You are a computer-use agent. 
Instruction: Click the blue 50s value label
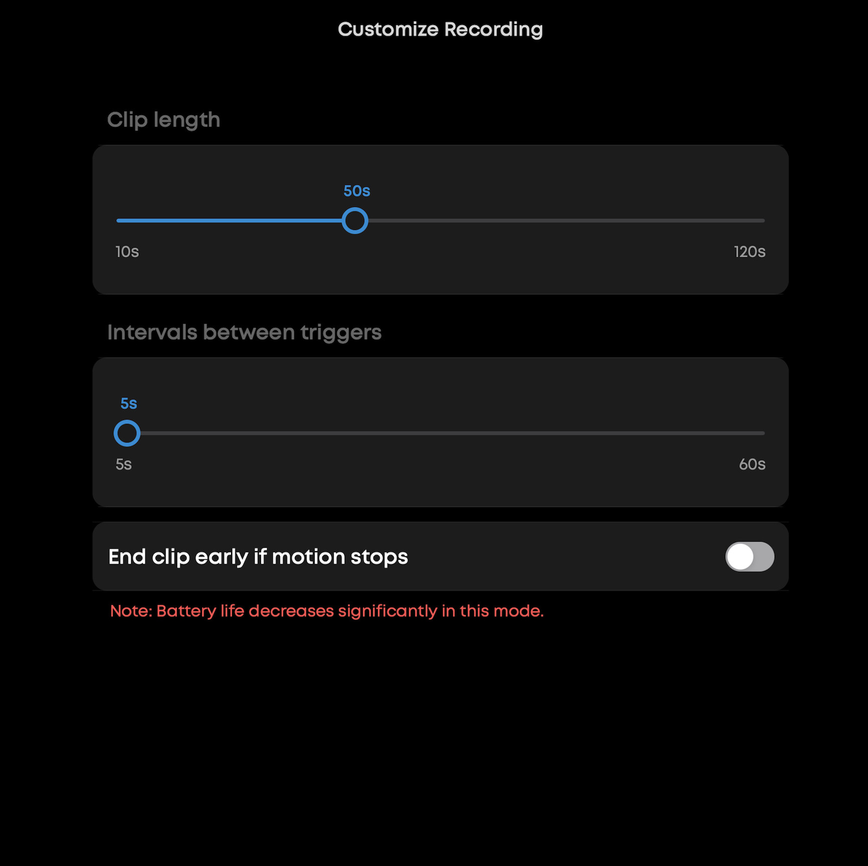tap(356, 191)
